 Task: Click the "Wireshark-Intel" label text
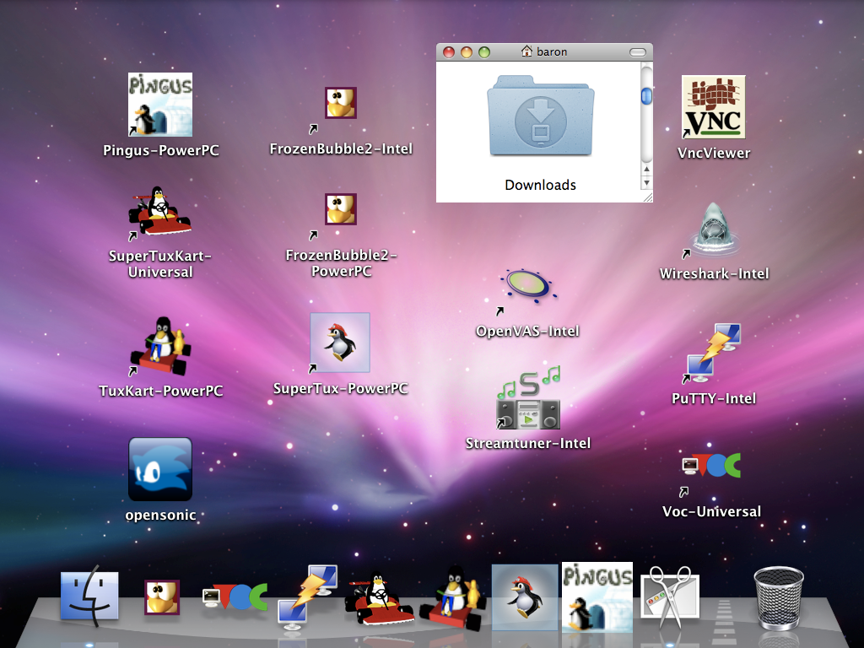(714, 274)
